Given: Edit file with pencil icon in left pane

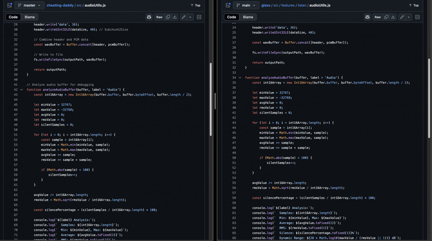Looking at the screenshot, I should click(184, 17).
